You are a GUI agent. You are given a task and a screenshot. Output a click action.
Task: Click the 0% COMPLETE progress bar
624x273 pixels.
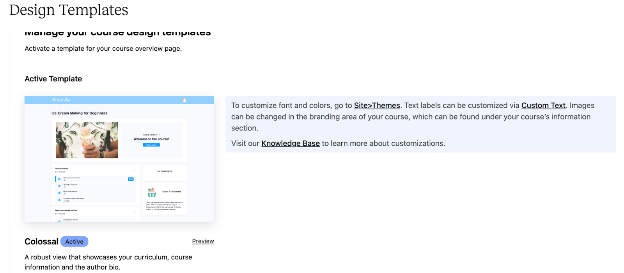tap(165, 176)
